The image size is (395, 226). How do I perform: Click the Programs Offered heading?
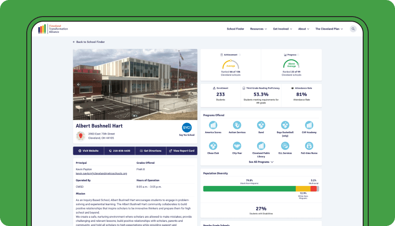pos(214,115)
